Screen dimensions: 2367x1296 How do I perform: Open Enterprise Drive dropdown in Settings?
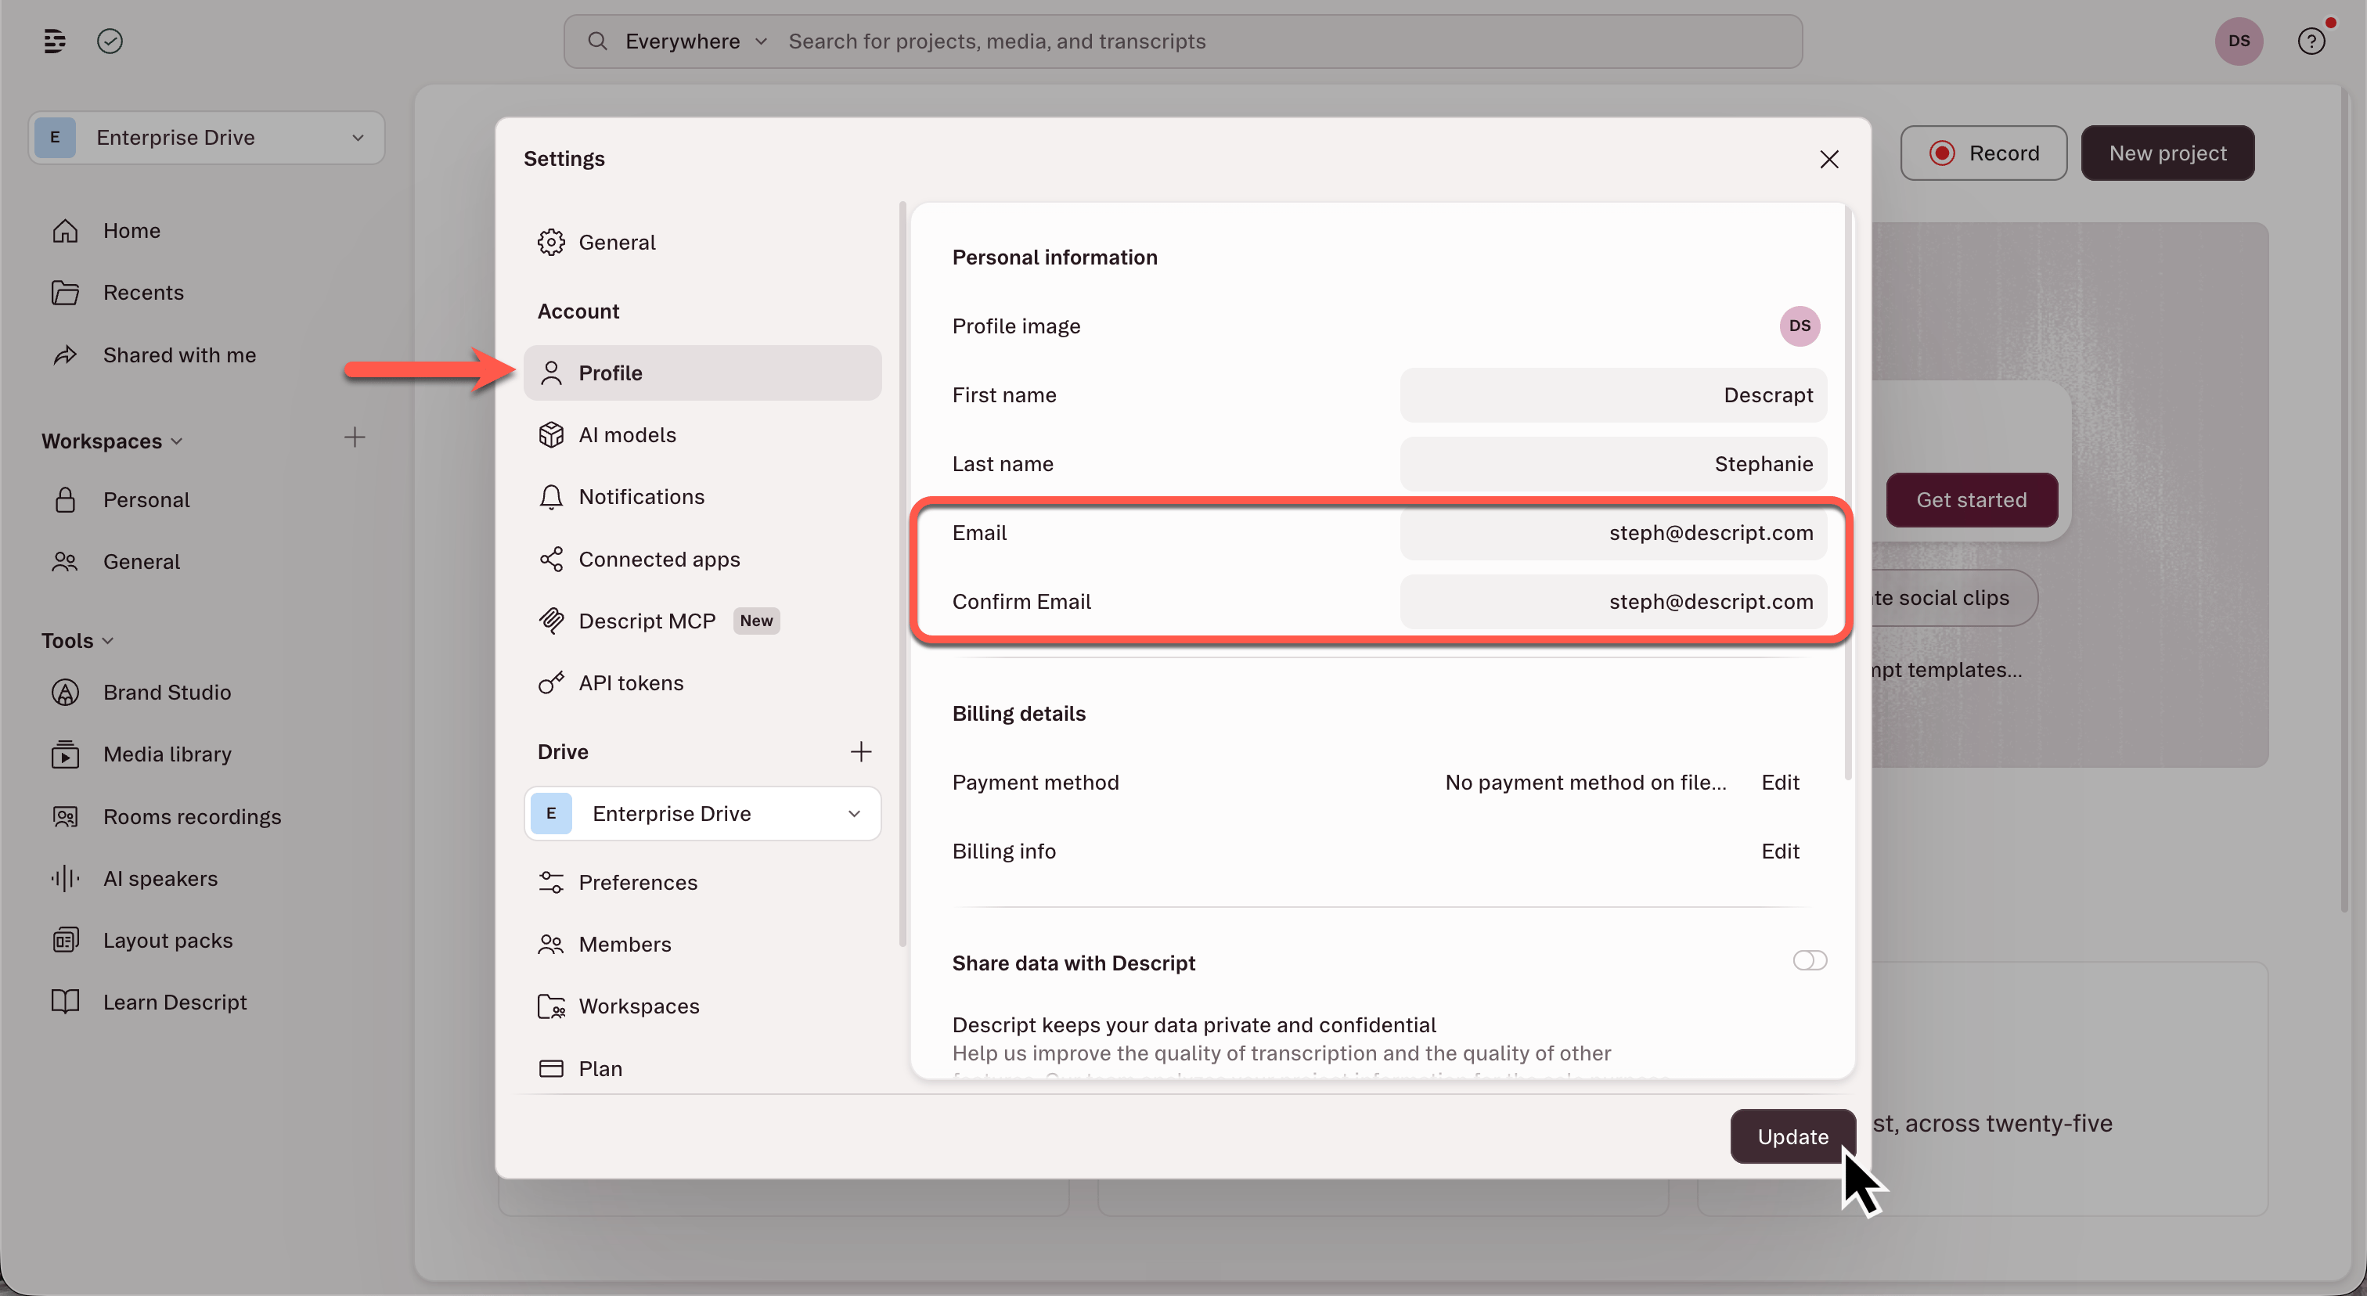tap(702, 814)
